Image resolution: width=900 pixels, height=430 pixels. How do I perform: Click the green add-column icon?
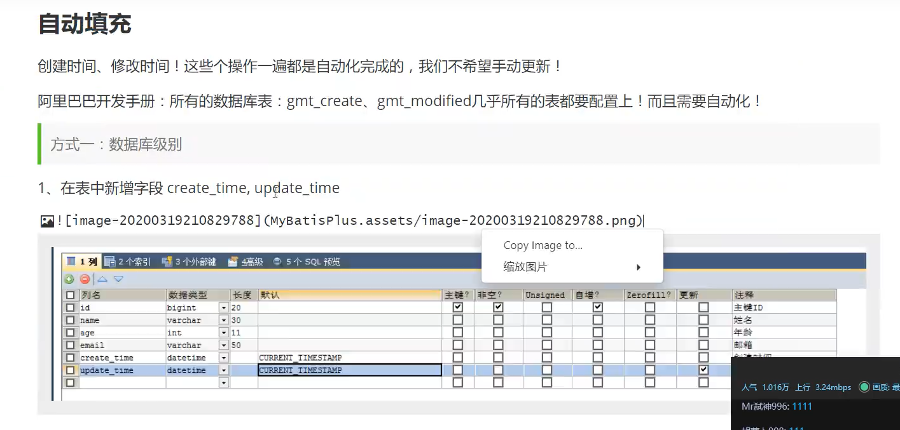coord(69,279)
